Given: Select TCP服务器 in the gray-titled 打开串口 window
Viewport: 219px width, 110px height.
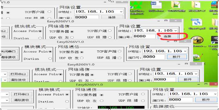Looking at the screenshot, I should click(x=92, y=75).
